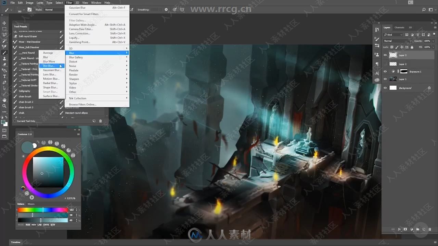The height and width of the screenshot is (246, 438).
Task: Select the Eraser tool
Action: [x=4, y=65]
